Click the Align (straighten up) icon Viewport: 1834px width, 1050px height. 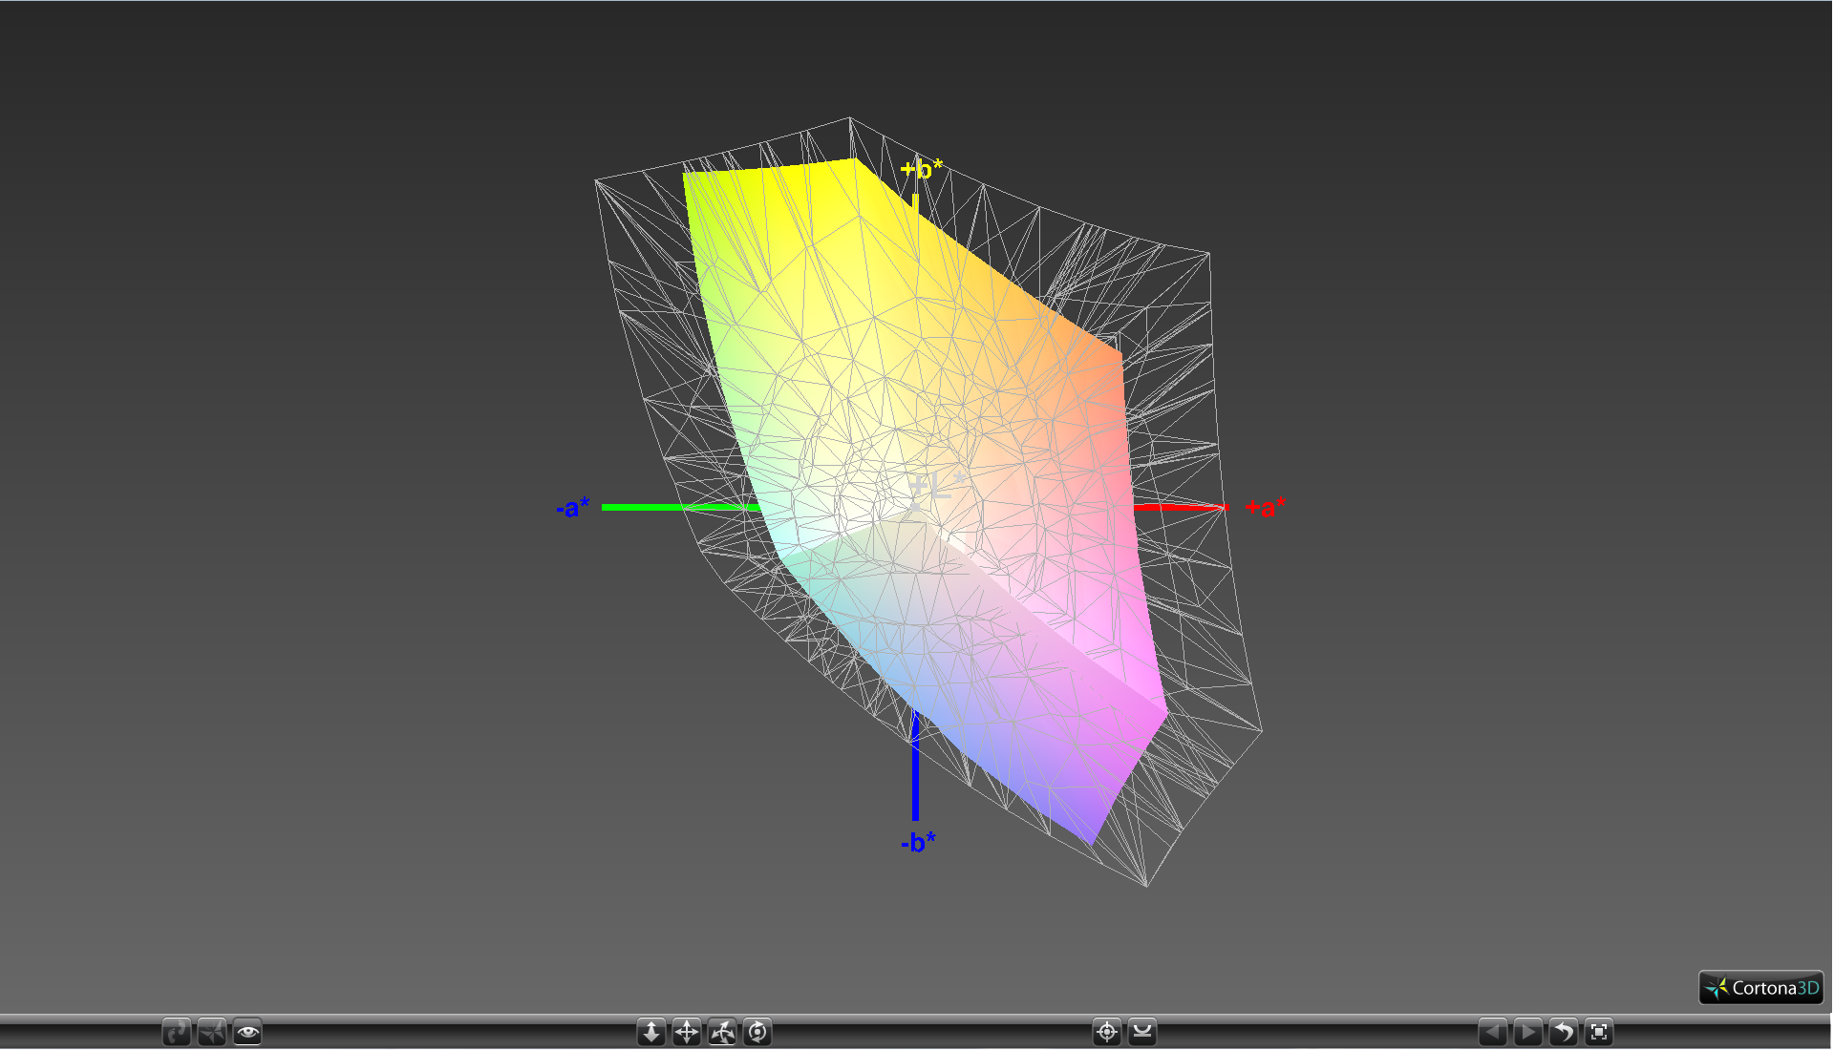pyautogui.click(x=1142, y=1032)
